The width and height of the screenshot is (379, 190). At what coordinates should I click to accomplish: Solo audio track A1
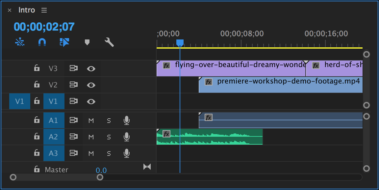click(109, 121)
